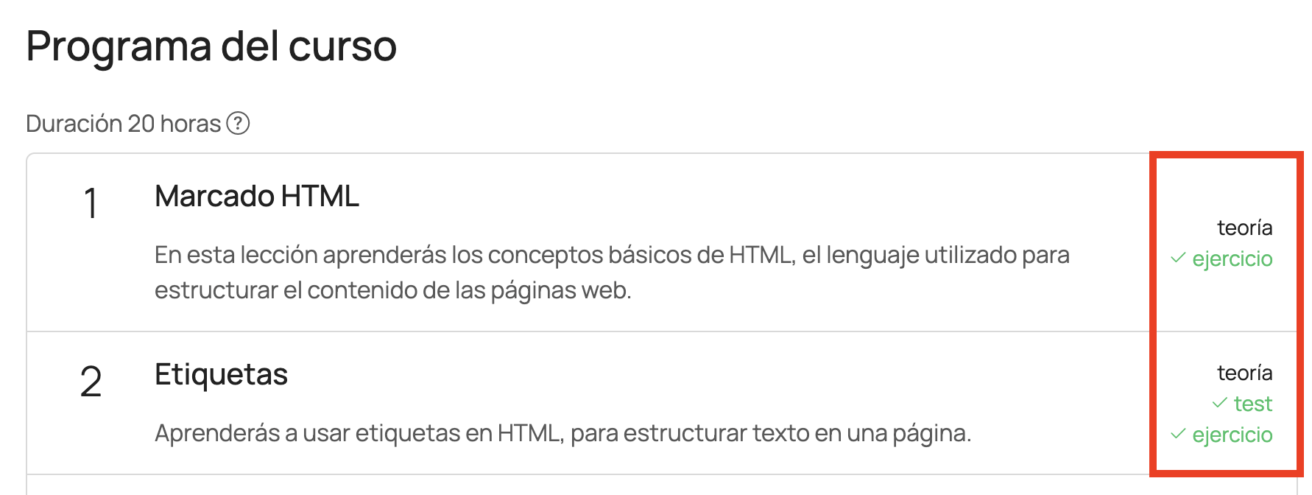Screen dimensions: 1312x495
Task: Open the Marcado HTML lesson
Action: tap(257, 197)
